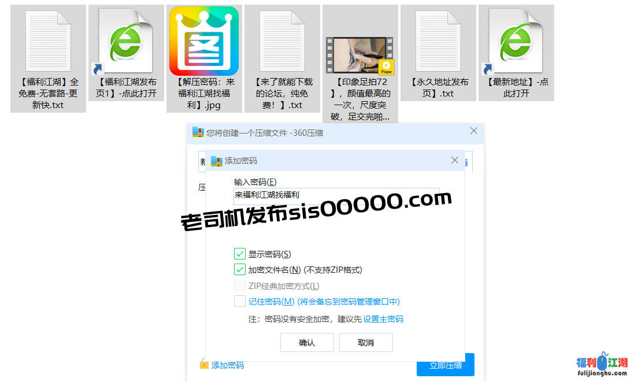Open the 【永久地址发布页】 text file

(438, 40)
